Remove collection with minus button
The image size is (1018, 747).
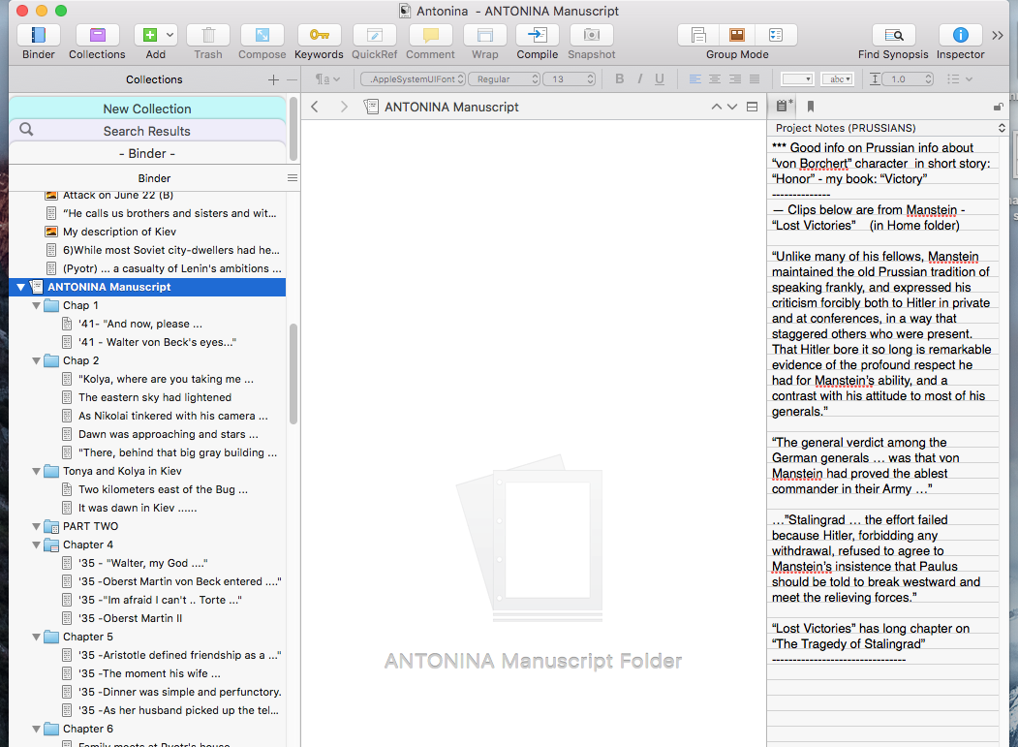point(293,79)
